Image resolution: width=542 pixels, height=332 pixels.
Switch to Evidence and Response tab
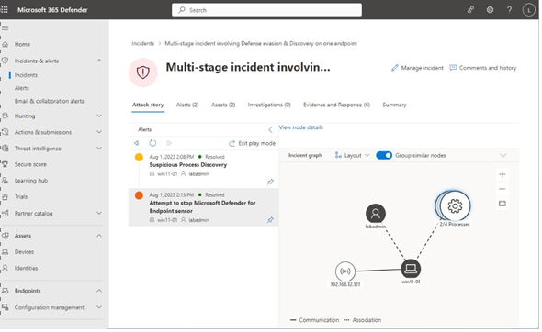tap(336, 105)
